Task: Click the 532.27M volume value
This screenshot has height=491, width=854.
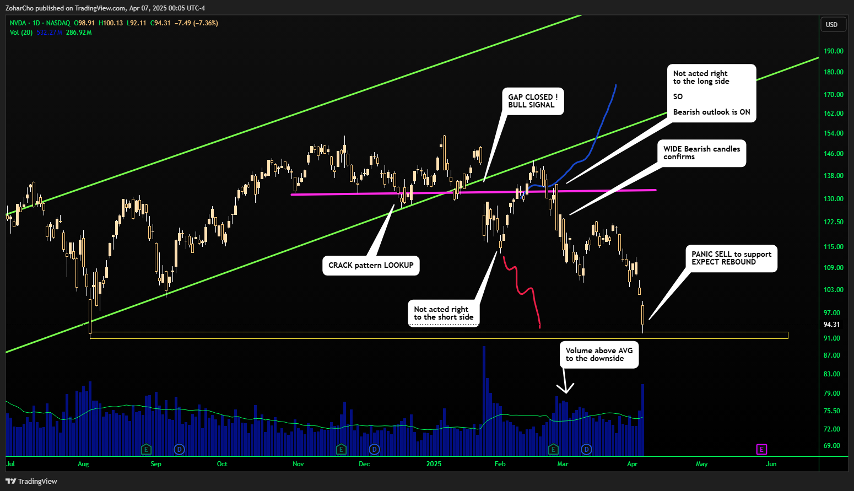Action: (50, 33)
